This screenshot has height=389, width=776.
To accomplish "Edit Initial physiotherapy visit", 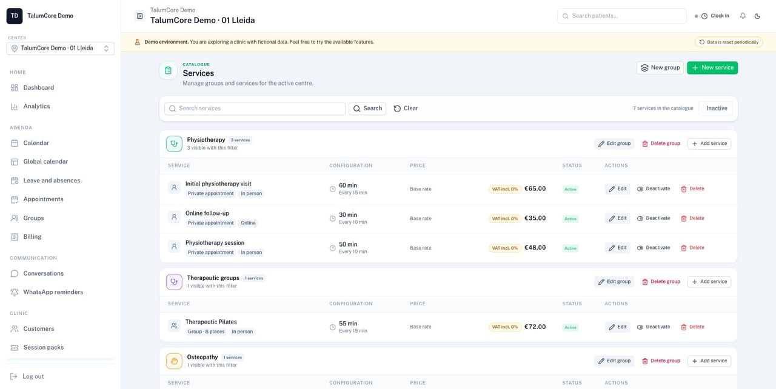I will (x=618, y=189).
